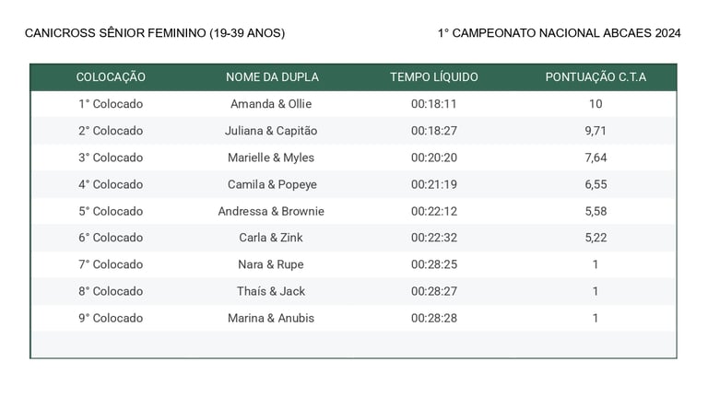Click the TEMPO LÍQUIDO column header
This screenshot has width=708, height=397.
point(434,77)
